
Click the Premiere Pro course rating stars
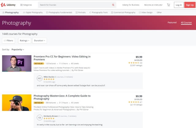tap(134, 63)
